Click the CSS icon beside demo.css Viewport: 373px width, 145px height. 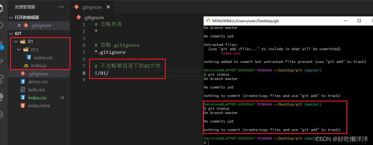(x=23, y=82)
